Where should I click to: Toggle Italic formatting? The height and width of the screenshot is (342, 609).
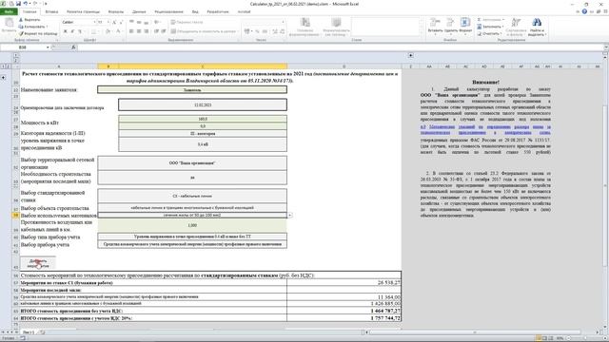point(72,31)
